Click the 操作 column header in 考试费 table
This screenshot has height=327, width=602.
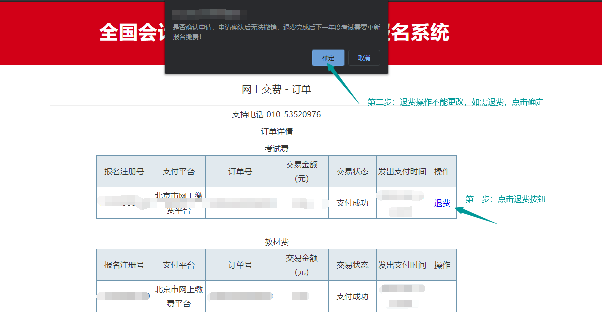pyautogui.click(x=442, y=171)
